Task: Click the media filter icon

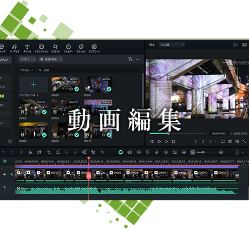Action: (130, 59)
